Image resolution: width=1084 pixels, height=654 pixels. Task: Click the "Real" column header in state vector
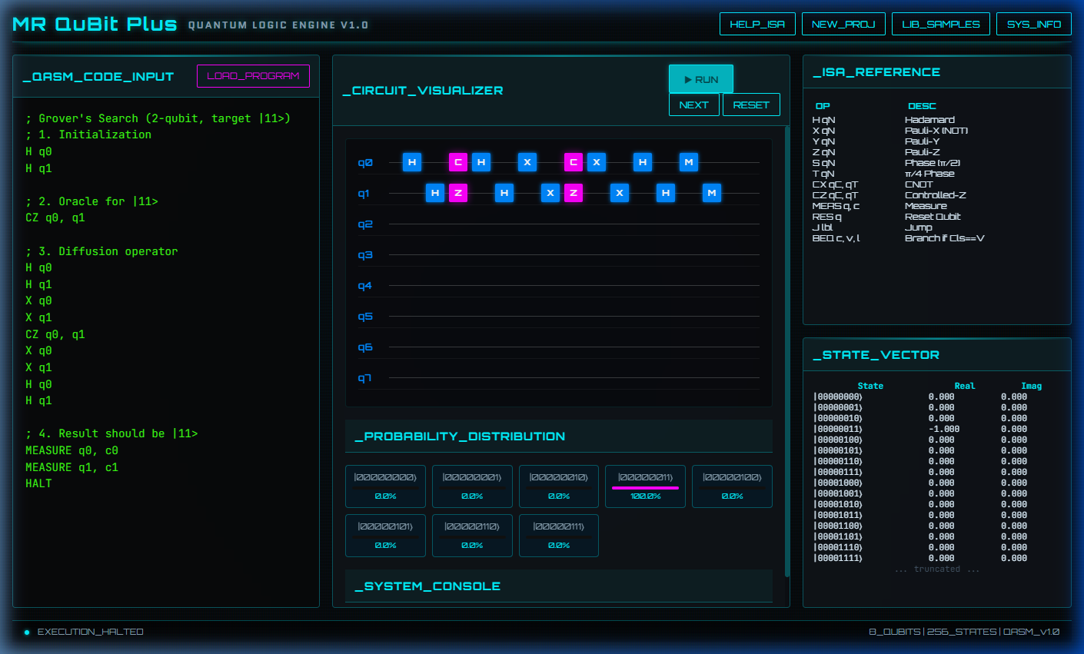point(964,386)
